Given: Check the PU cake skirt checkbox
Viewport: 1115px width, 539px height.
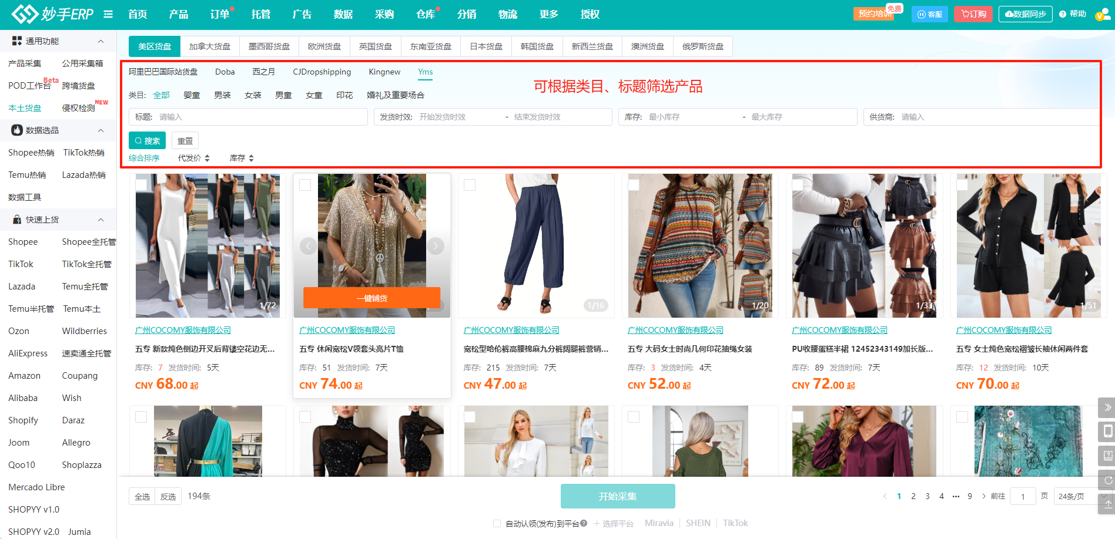Looking at the screenshot, I should 798,185.
